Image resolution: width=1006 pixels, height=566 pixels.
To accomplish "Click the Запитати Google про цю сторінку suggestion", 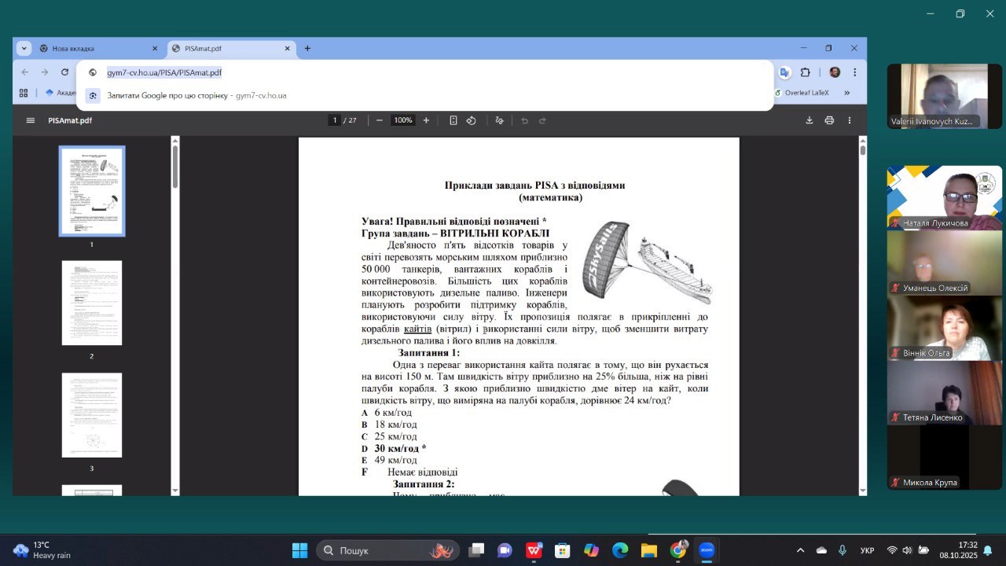I will pyautogui.click(x=196, y=95).
